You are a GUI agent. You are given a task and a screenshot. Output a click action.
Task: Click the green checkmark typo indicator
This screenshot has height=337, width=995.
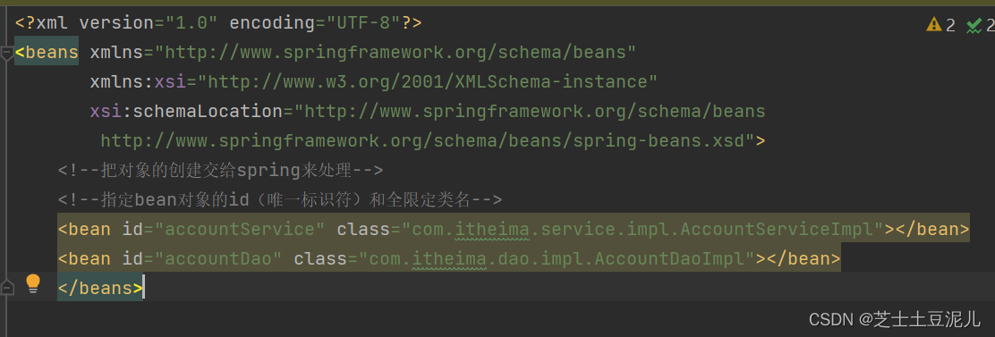[x=974, y=25]
